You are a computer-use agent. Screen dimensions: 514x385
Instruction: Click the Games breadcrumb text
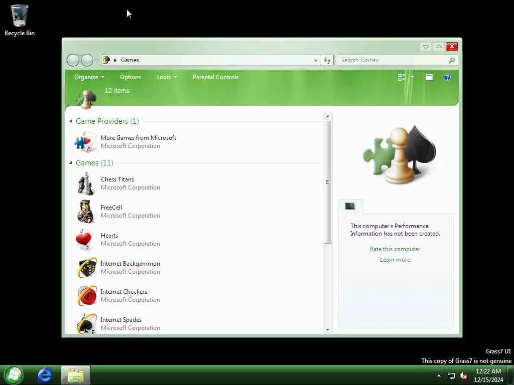coord(130,60)
